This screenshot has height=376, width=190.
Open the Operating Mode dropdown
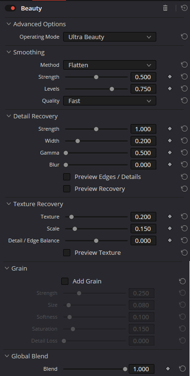point(110,37)
